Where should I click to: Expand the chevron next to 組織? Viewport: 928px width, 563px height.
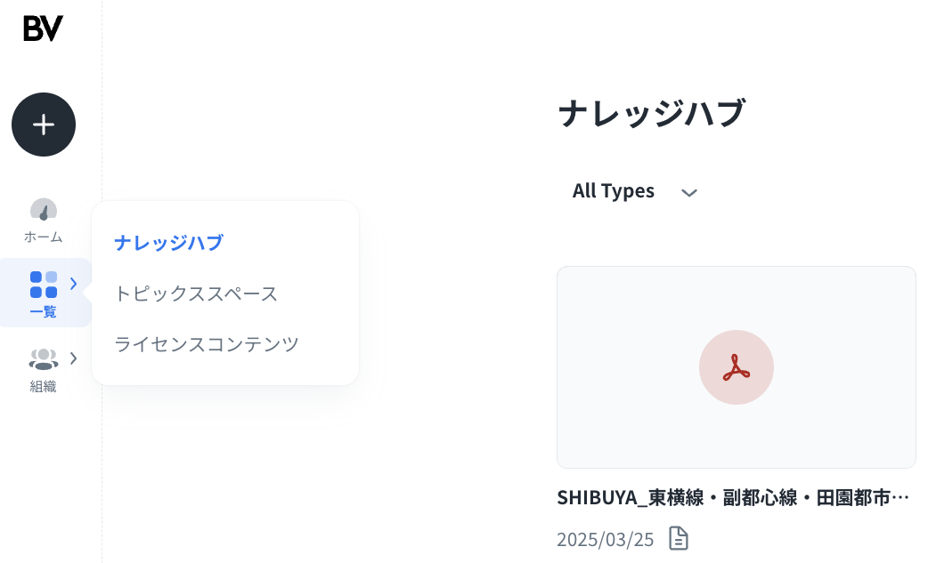click(74, 358)
